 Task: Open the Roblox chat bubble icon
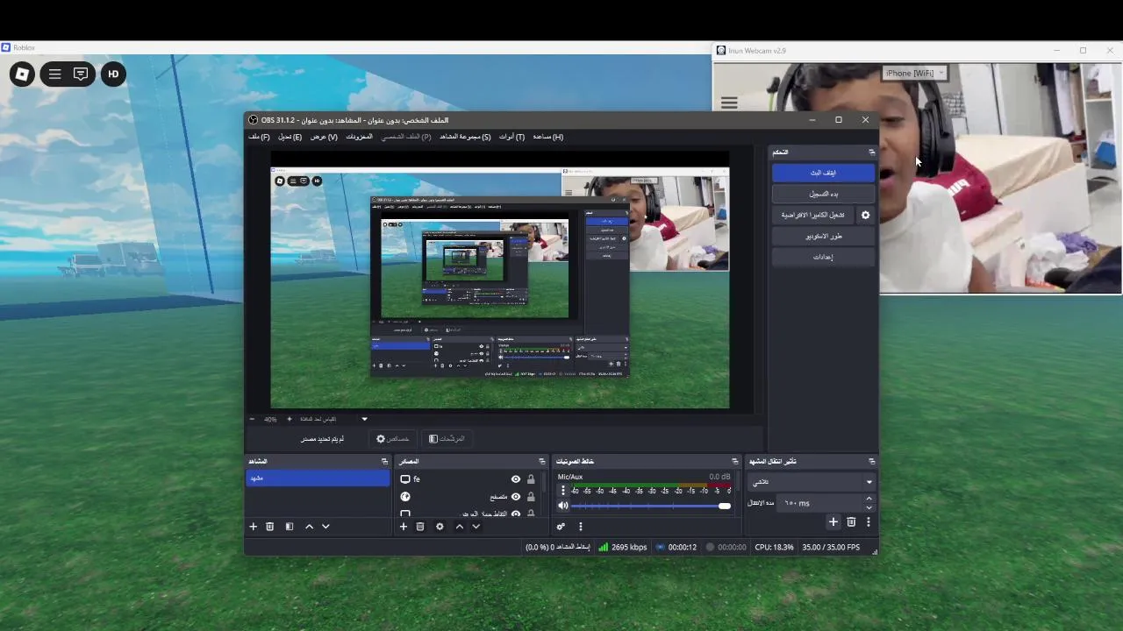(x=81, y=74)
